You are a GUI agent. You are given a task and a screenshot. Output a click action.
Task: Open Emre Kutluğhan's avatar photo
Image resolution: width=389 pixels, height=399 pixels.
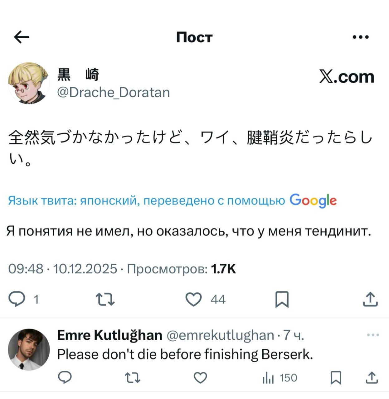29,349
